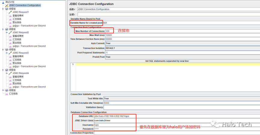The height and width of the screenshot is (135, 260).
Task: Open the JDBC Driver class combo box
Action: (177, 120)
